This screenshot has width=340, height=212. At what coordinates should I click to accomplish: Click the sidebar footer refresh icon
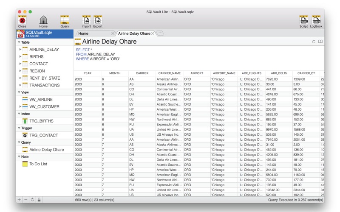point(32,200)
